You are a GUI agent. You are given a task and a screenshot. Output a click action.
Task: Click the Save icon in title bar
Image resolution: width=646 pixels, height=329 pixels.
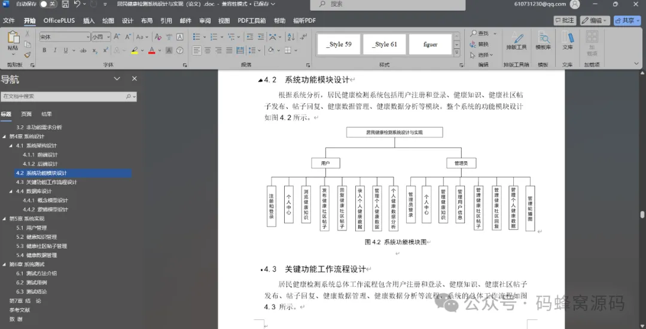point(65,4)
